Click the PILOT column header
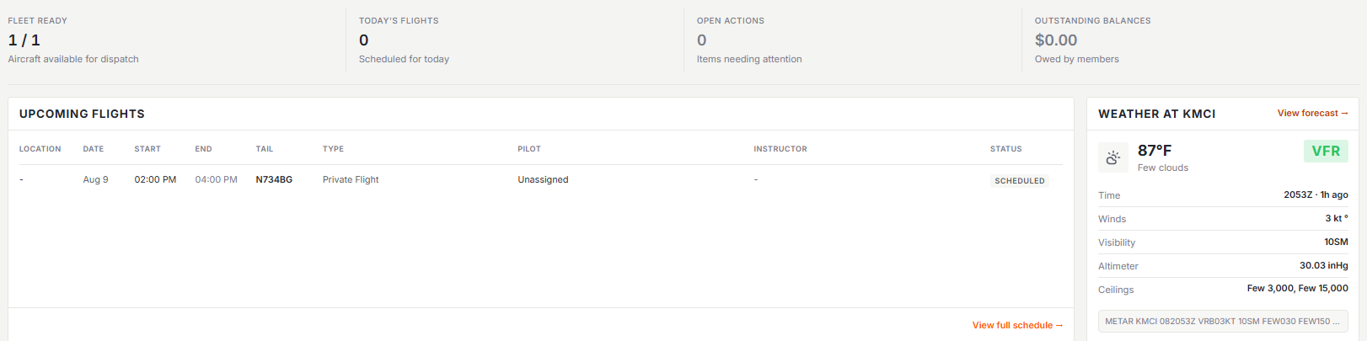The image size is (1367, 341). pos(529,149)
